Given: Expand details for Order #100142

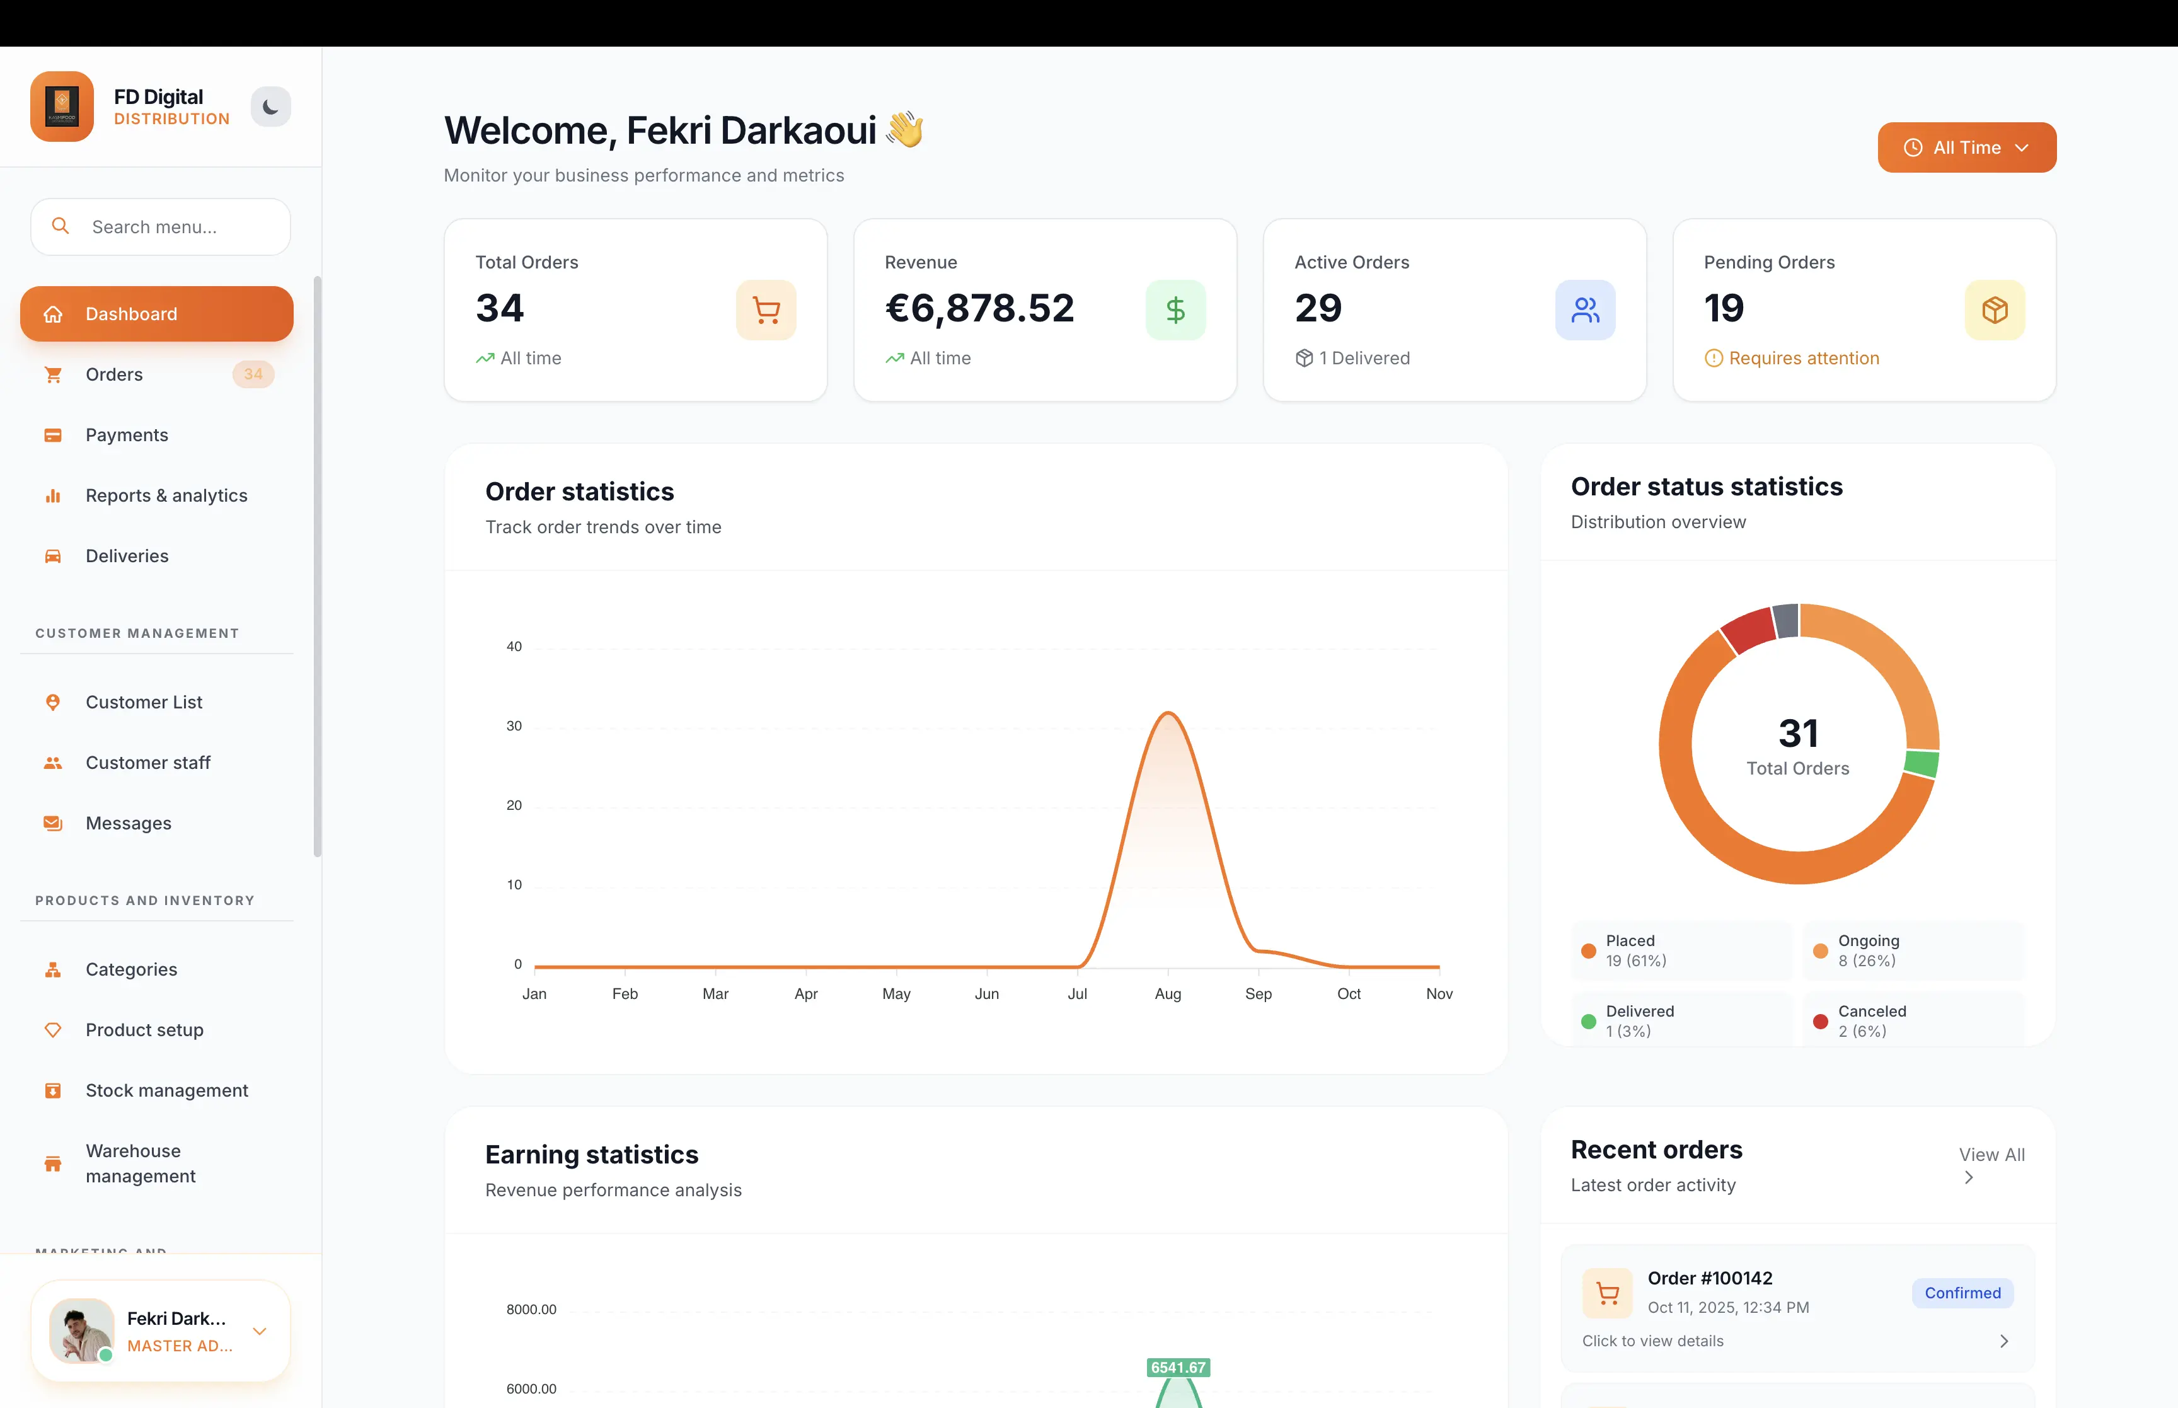Looking at the screenshot, I should pos(2003,1341).
